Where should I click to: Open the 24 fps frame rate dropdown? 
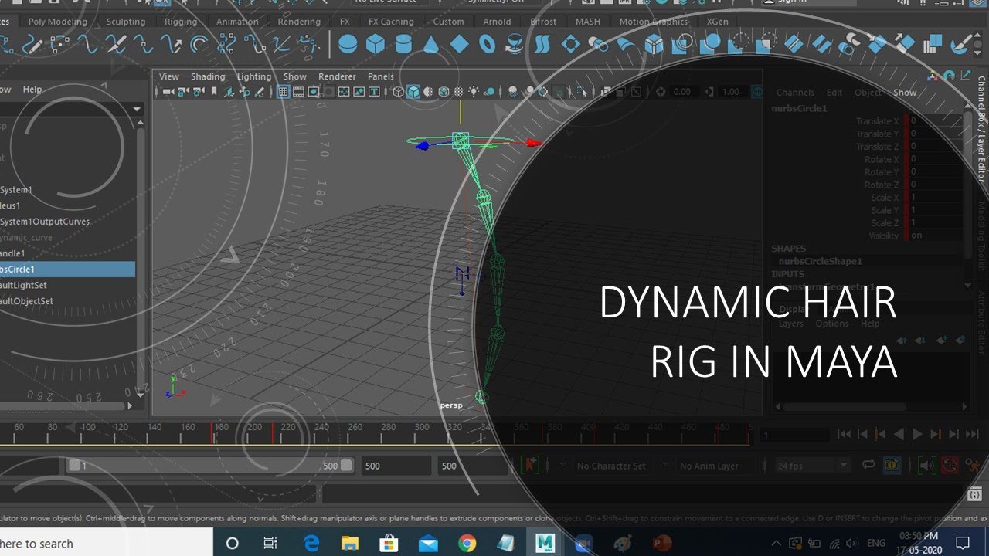pyautogui.click(x=813, y=466)
